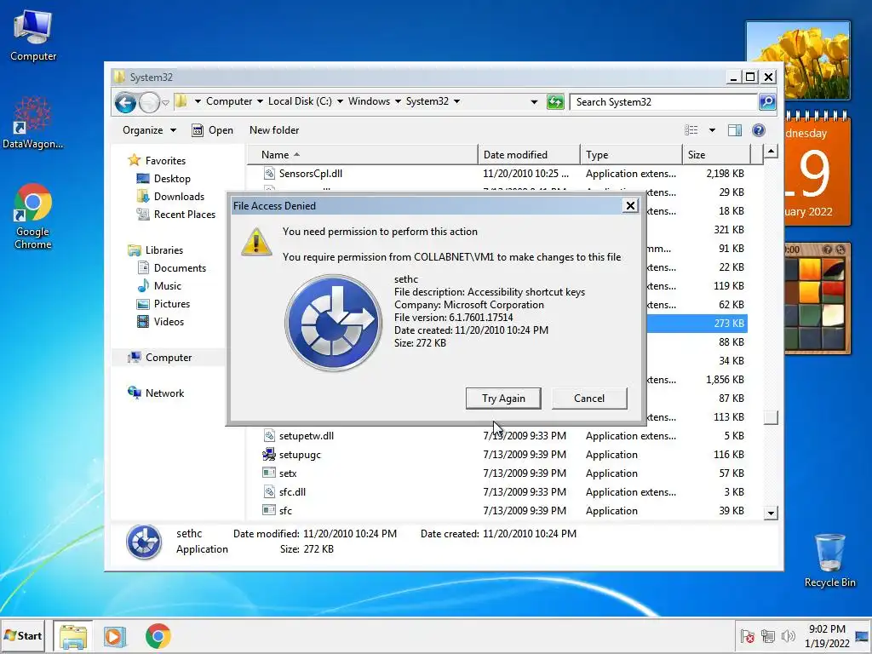Open the view options dropdown arrow
The height and width of the screenshot is (654, 872).
[x=712, y=130]
